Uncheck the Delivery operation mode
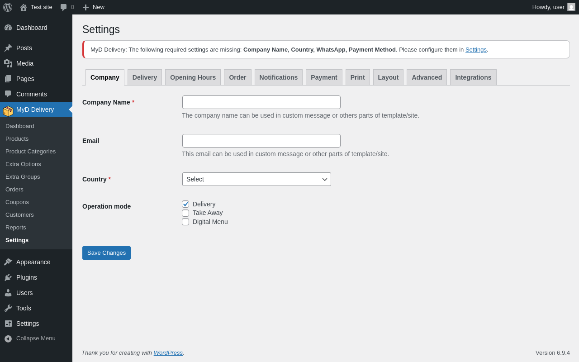The width and height of the screenshot is (579, 362). 185,204
